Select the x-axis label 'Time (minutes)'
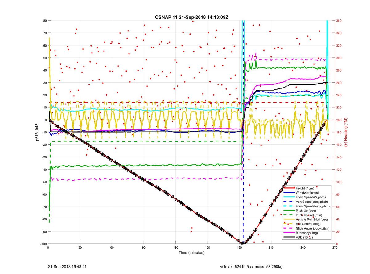 click(x=191, y=253)
